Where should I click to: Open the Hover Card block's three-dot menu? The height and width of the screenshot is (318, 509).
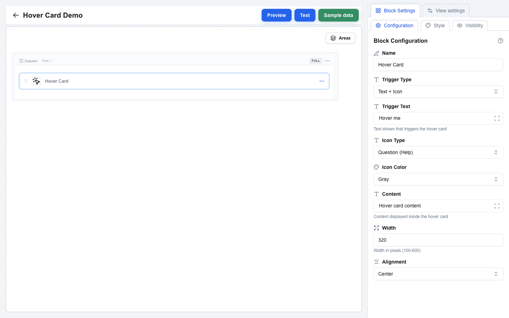322,81
